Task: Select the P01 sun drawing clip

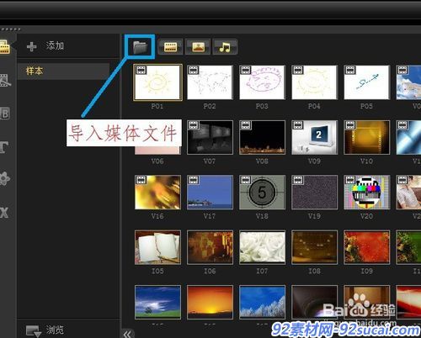Action: 157,82
